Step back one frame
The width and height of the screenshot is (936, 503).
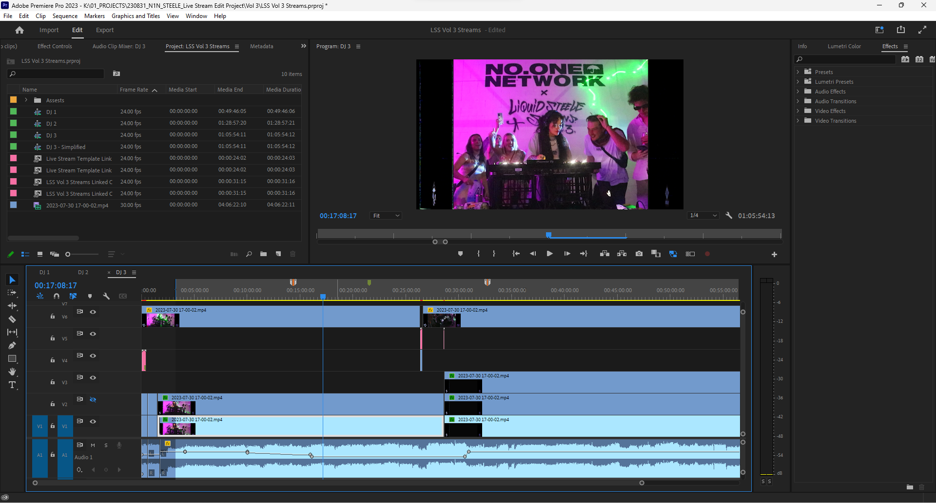tap(533, 254)
